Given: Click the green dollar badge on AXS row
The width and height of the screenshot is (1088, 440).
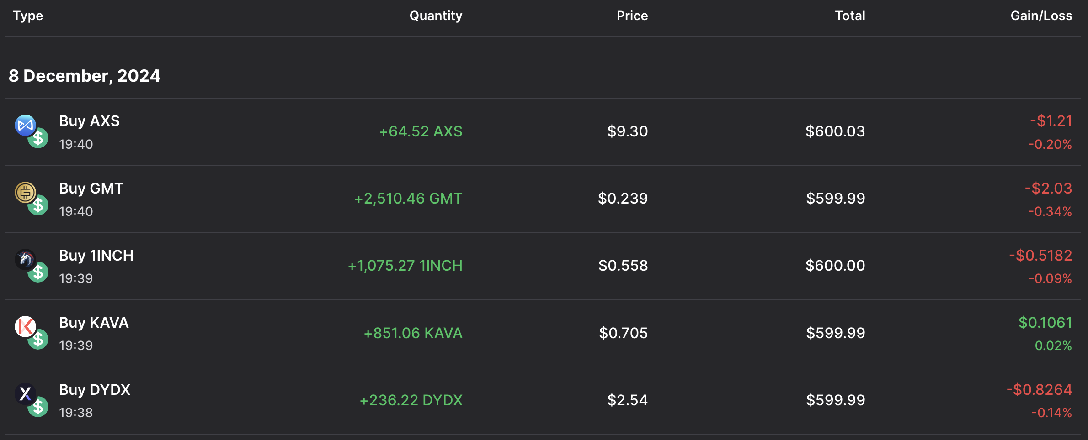Looking at the screenshot, I should pos(38,138).
